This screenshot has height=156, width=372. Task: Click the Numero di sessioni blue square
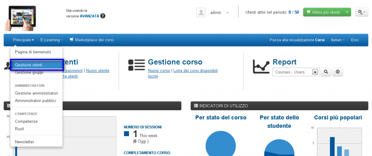126,134
